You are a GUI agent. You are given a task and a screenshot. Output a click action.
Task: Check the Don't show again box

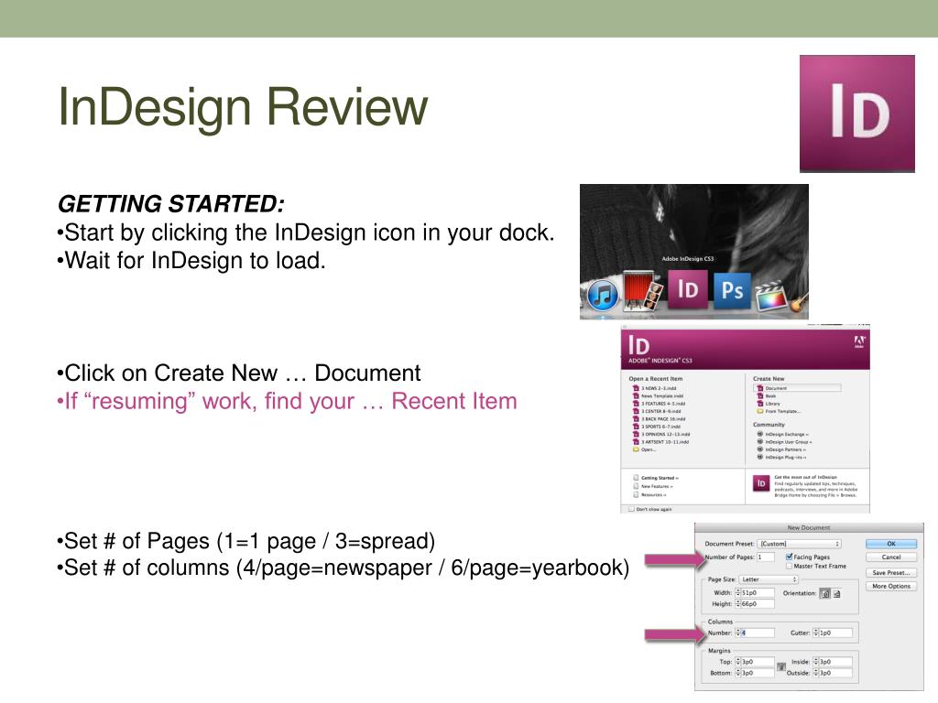[x=630, y=509]
